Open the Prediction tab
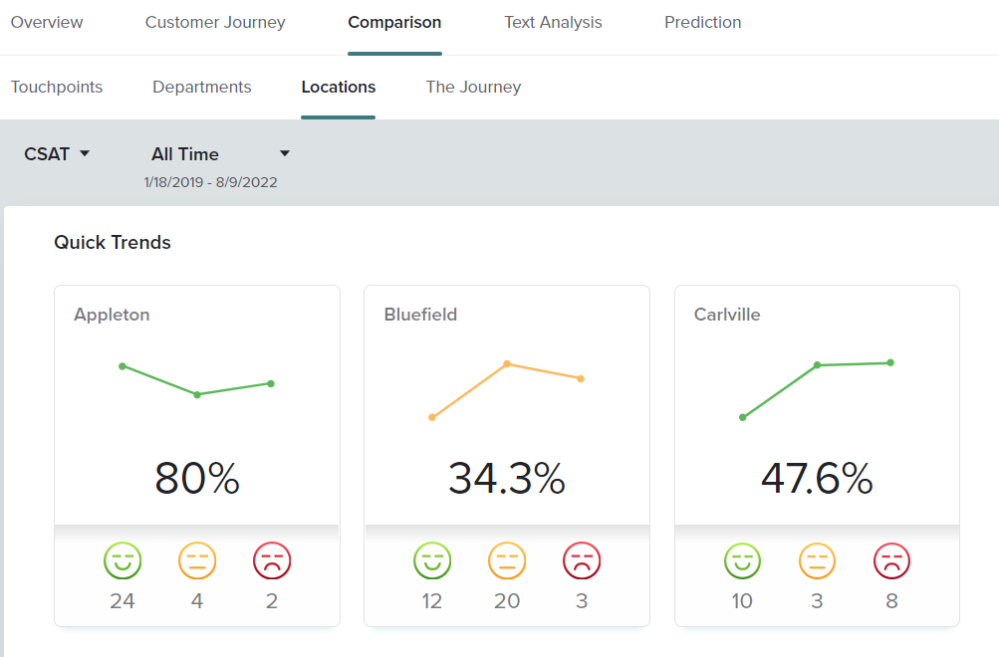Image resolution: width=999 pixels, height=657 pixels. (702, 22)
